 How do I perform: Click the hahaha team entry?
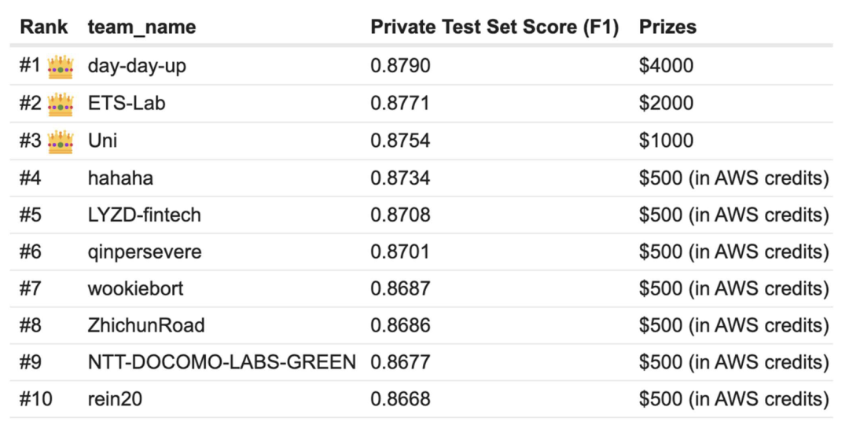click(120, 178)
